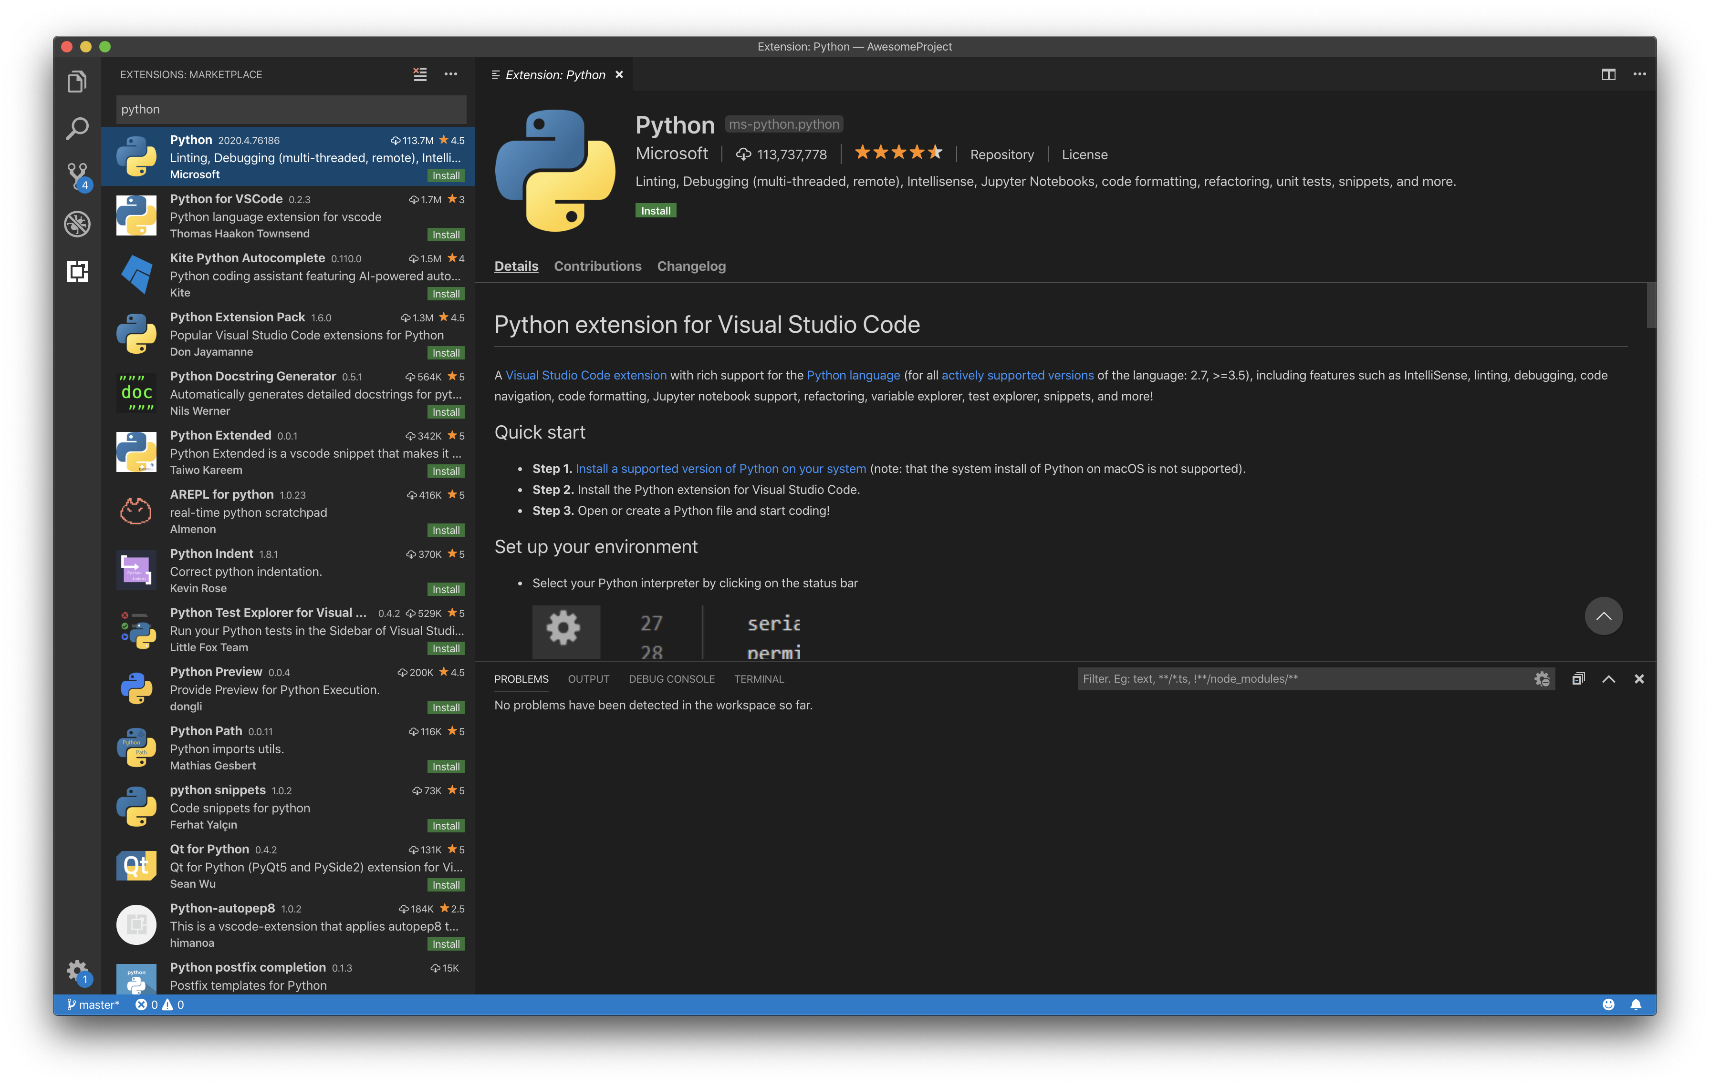Image resolution: width=1710 pixels, height=1086 pixels.
Task: Click the feedback smiley in status bar
Action: pyautogui.click(x=1608, y=1004)
